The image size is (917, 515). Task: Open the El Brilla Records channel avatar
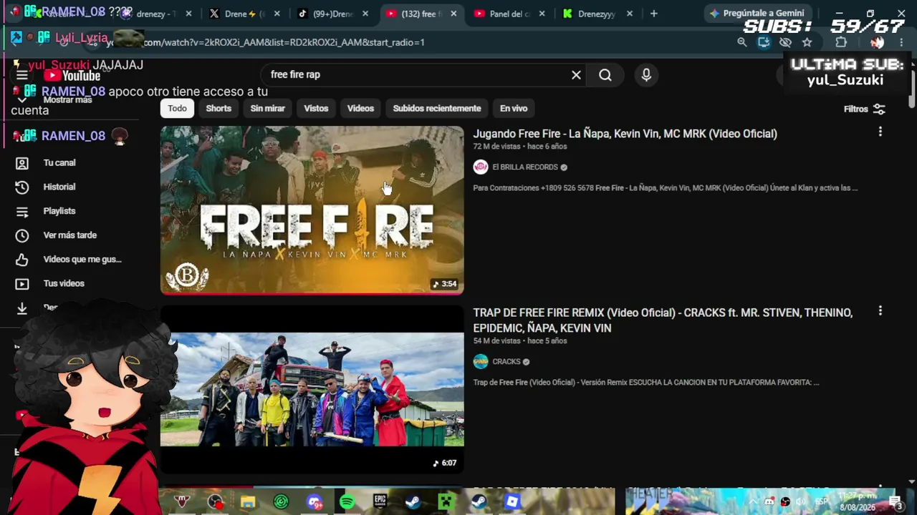(x=481, y=167)
